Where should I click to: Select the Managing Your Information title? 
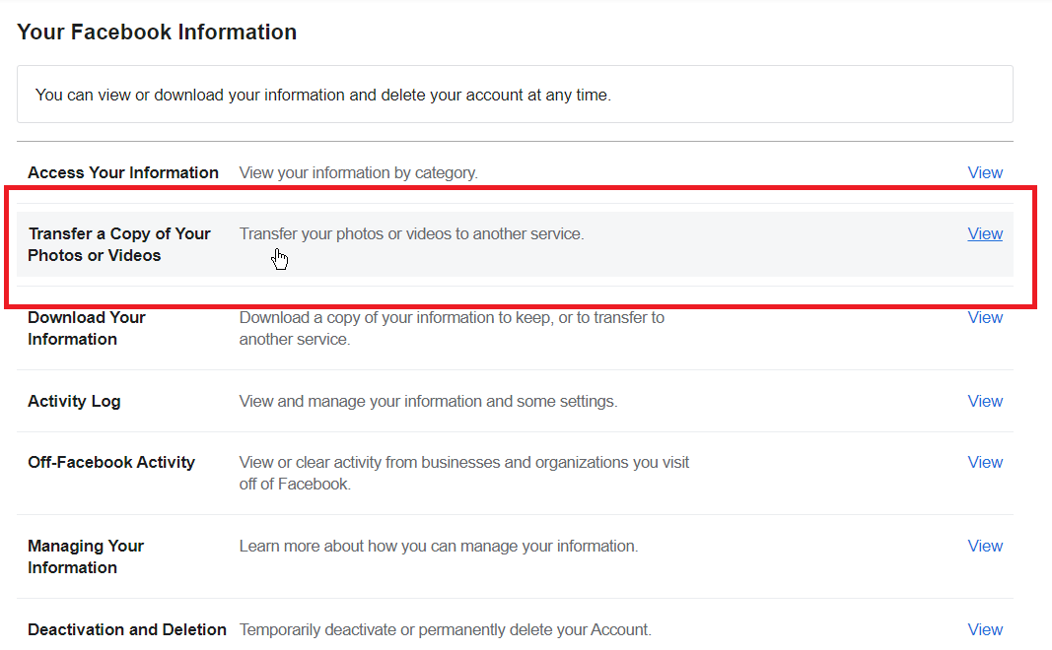[x=86, y=556]
